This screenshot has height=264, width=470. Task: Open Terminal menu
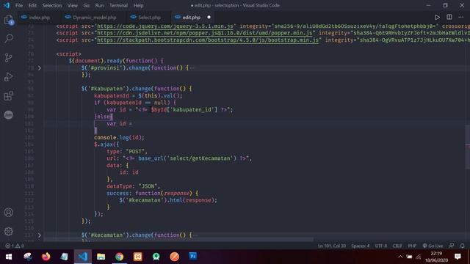click(x=118, y=5)
